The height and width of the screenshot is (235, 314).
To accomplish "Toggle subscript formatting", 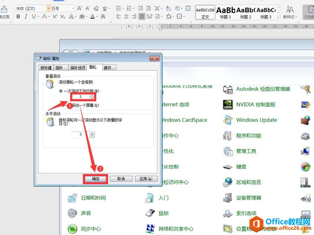I will 63,16.
